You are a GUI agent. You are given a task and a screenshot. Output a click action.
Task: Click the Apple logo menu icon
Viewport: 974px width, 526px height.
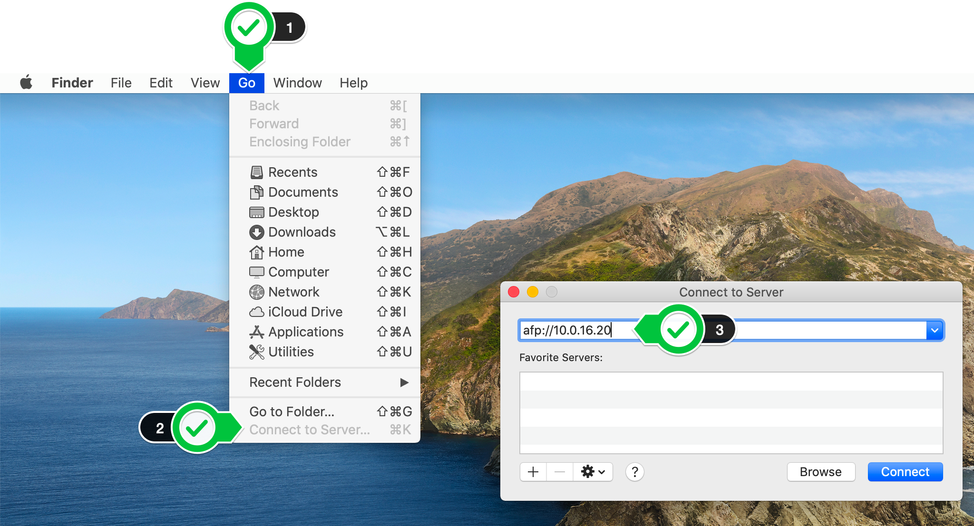[27, 83]
